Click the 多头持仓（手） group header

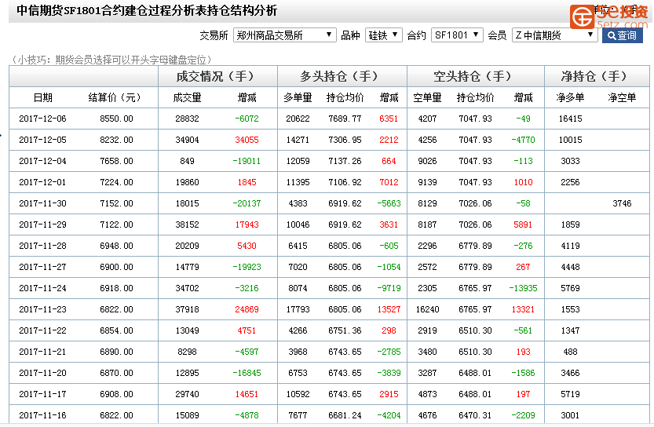[339, 76]
